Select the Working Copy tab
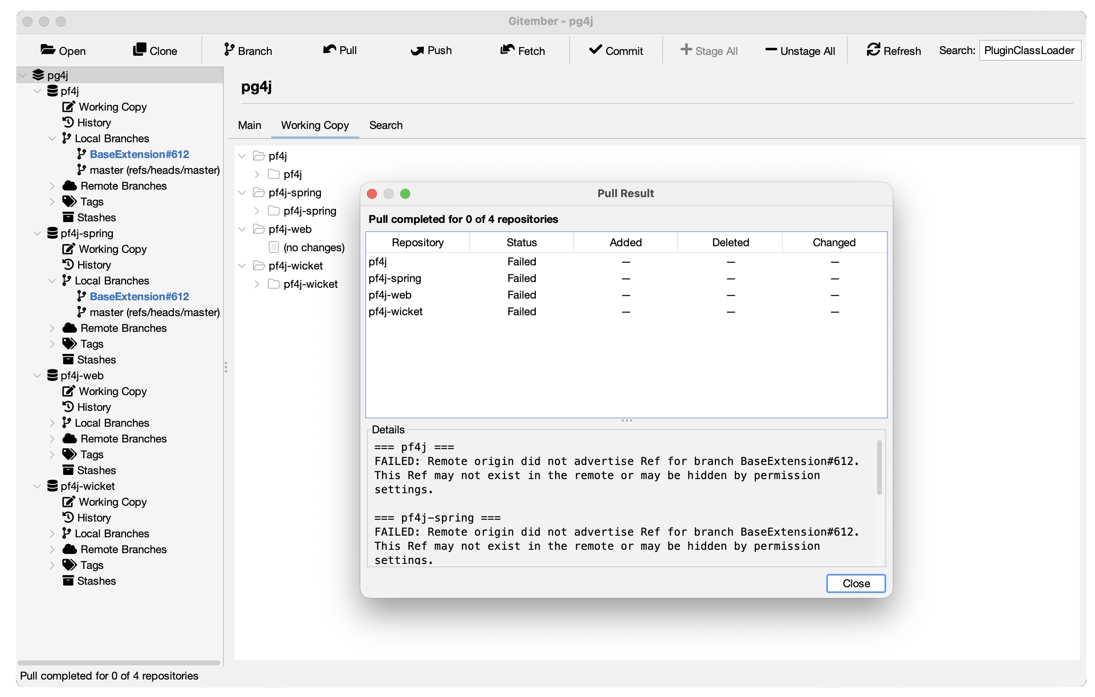 coord(315,125)
